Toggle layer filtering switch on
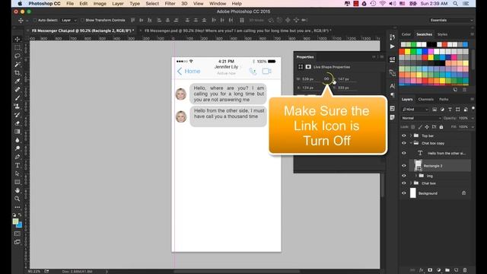487x274 pixels. [473, 109]
